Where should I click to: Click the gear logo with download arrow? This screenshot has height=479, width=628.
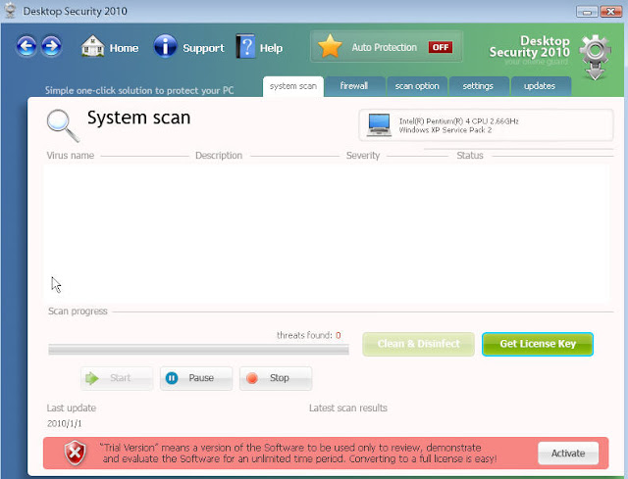point(595,57)
